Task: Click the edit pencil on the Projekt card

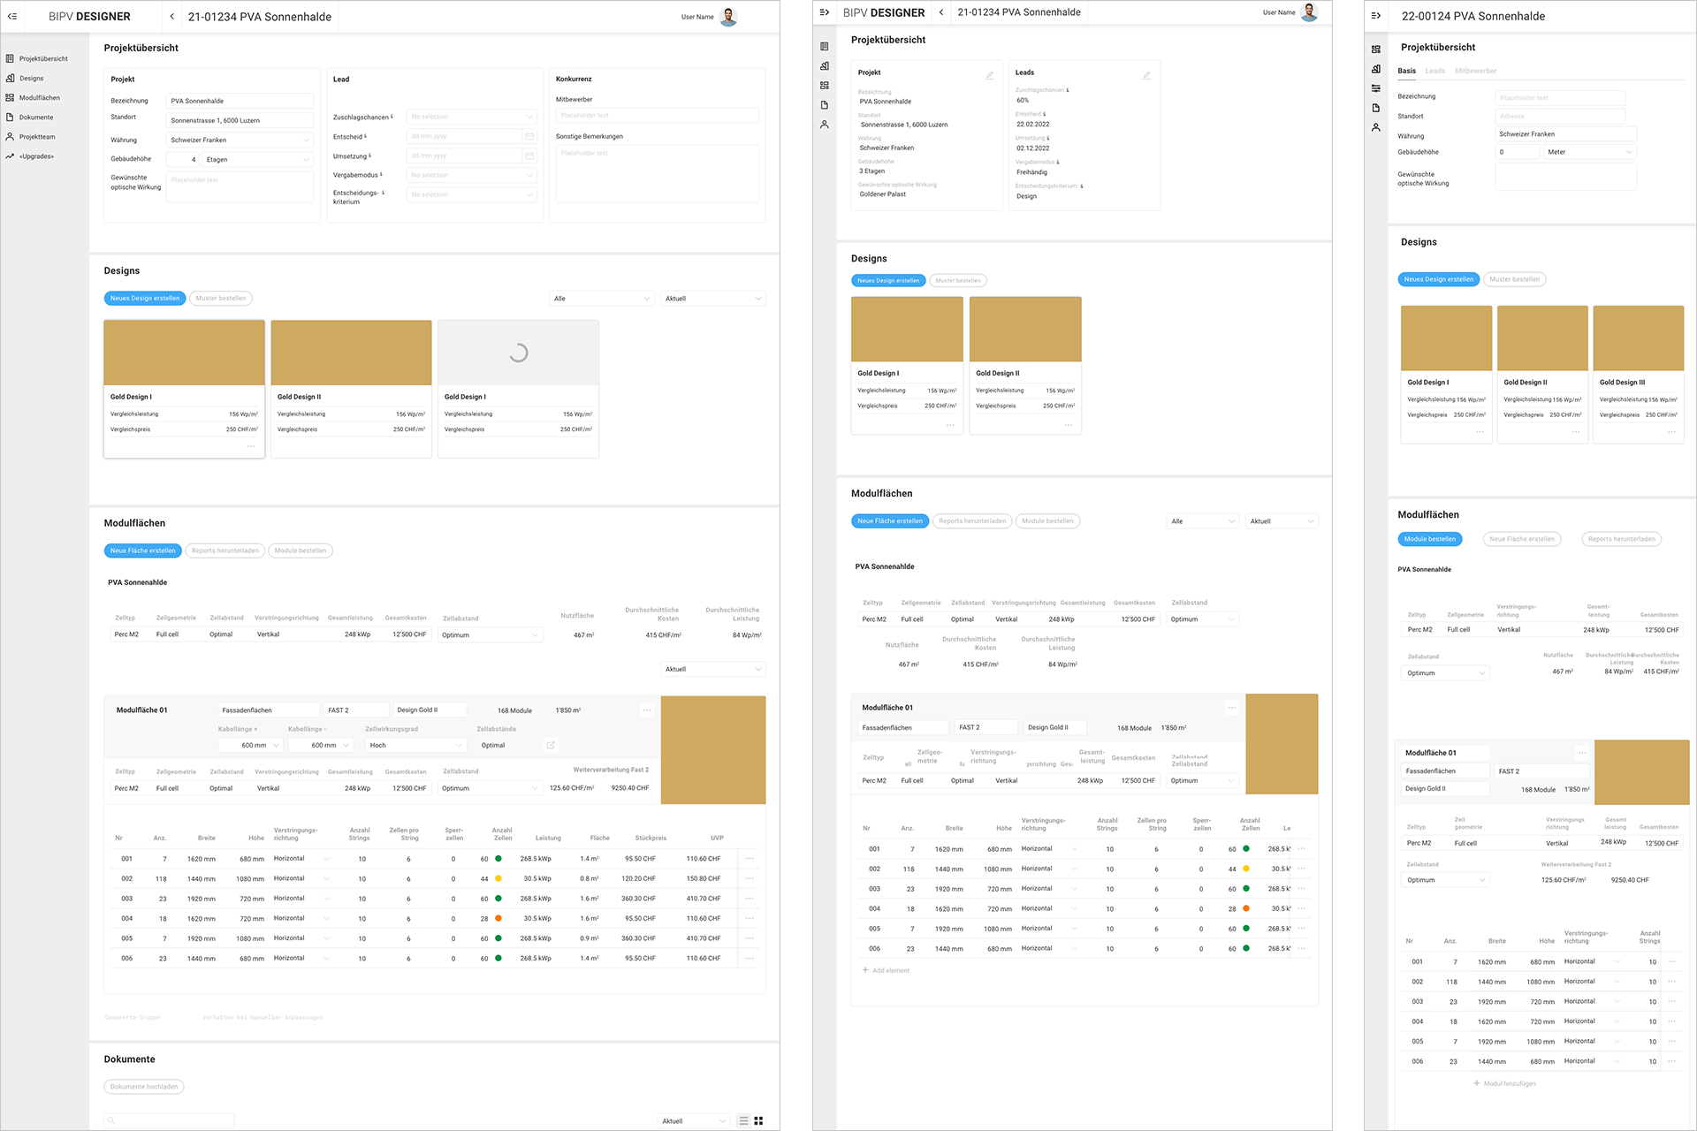Action: click(x=990, y=76)
